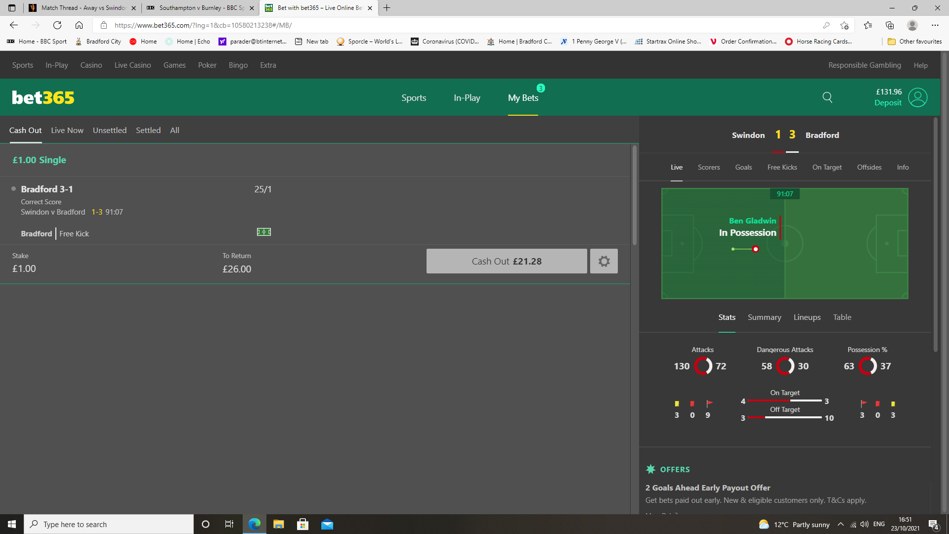Click Cash Out £21.28 button
Image resolution: width=949 pixels, height=534 pixels.
click(507, 261)
